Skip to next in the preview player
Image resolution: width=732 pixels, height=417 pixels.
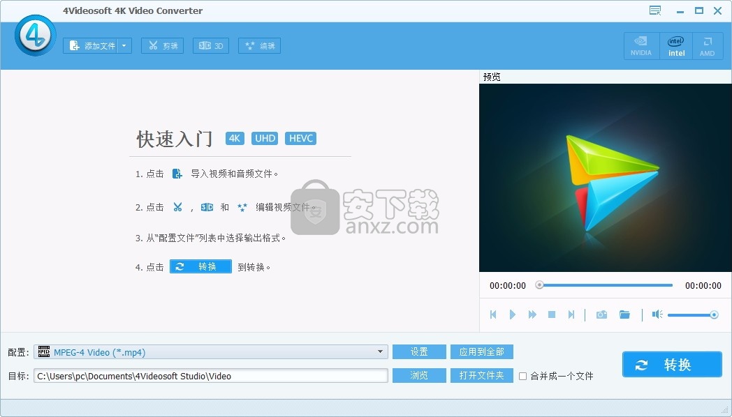tap(571, 314)
